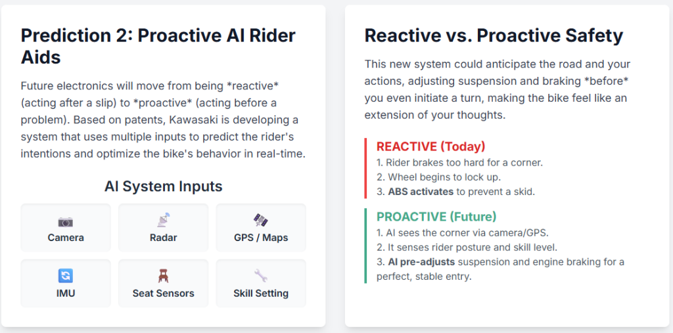This screenshot has width=673, height=333.
Task: Click the REACTIVE (Today) red heading
Action: click(430, 146)
